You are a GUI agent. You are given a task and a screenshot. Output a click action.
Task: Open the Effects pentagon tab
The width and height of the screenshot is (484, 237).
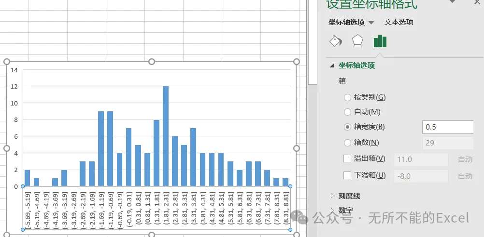pyautogui.click(x=358, y=41)
